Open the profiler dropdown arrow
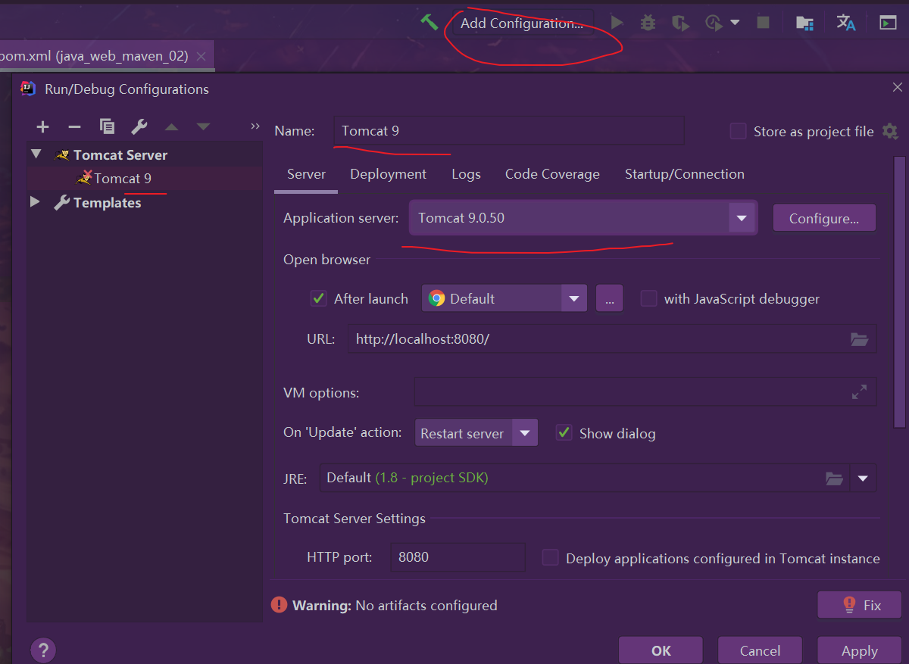 pos(735,23)
